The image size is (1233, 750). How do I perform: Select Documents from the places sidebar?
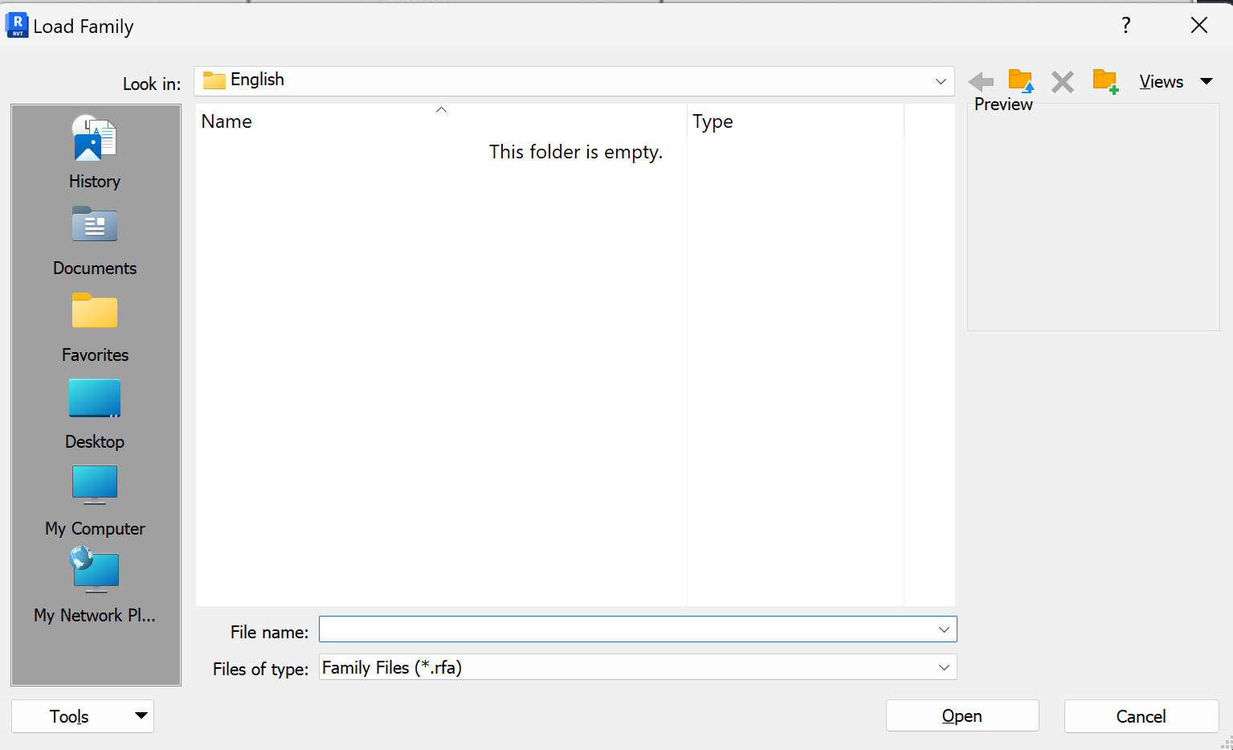pos(94,240)
